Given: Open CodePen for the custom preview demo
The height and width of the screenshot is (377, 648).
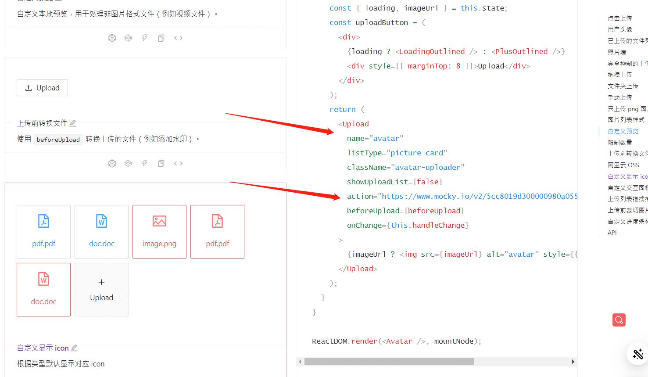Looking at the screenshot, I should click(128, 38).
